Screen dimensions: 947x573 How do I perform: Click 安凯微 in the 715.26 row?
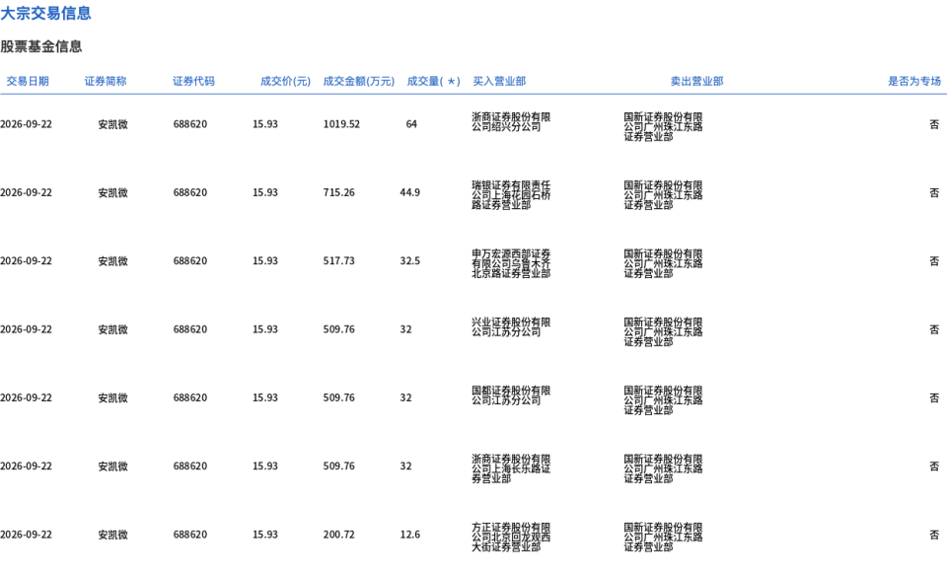point(112,192)
